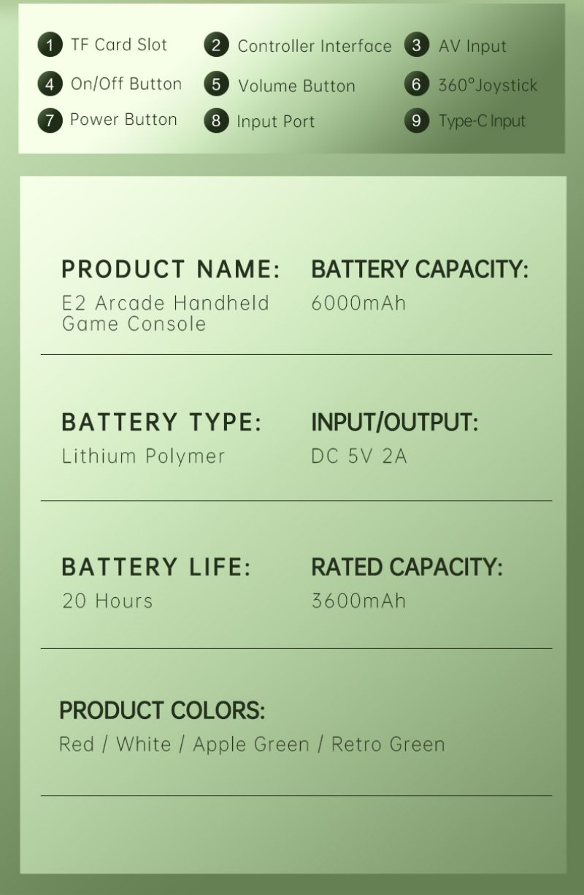584x895 pixels.
Task: Click the RATED CAPACITY heading
Action: click(407, 567)
